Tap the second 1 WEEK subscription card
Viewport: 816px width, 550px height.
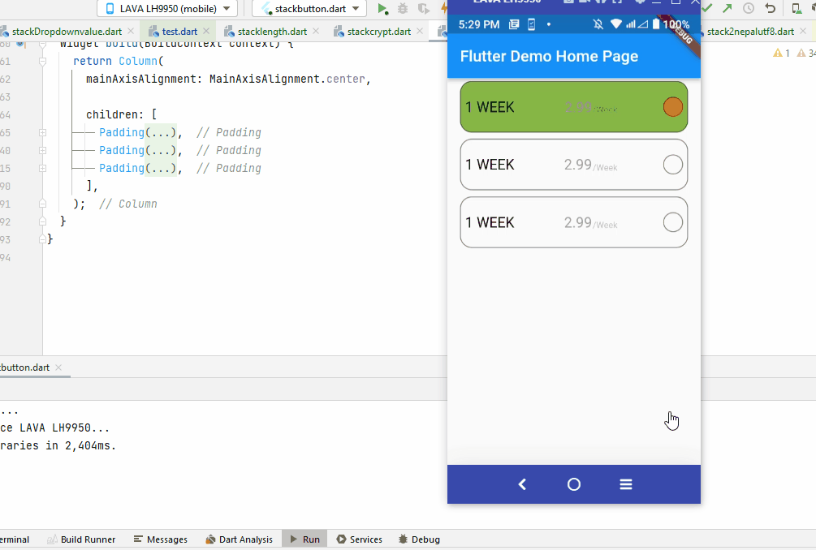pyautogui.click(x=573, y=165)
